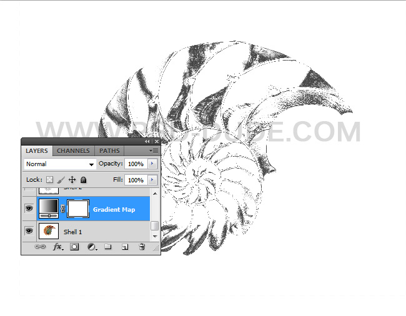Open the Fill slider arrow
The height and width of the screenshot is (316, 406).
[x=152, y=180]
